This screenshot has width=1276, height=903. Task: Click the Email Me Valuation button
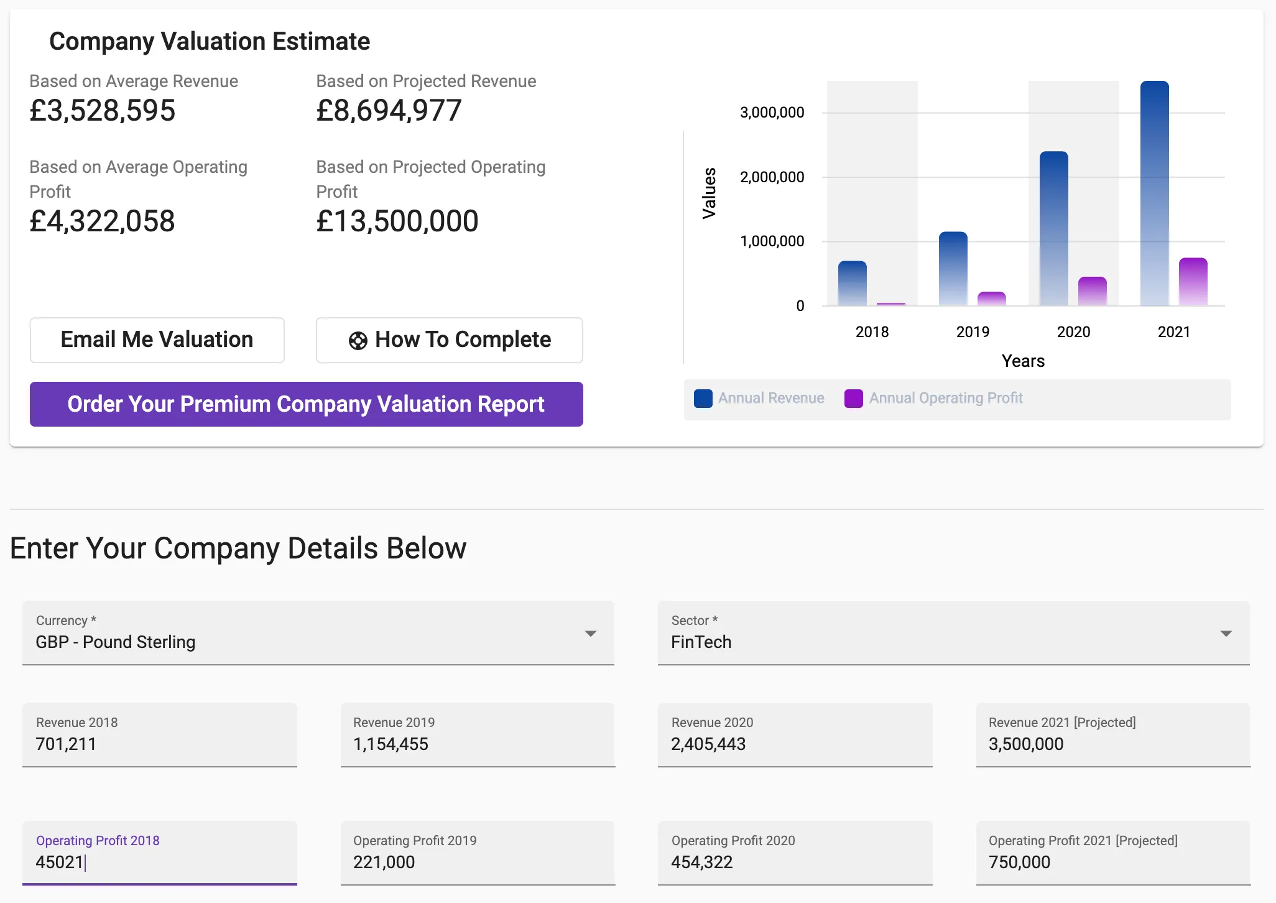coord(157,340)
